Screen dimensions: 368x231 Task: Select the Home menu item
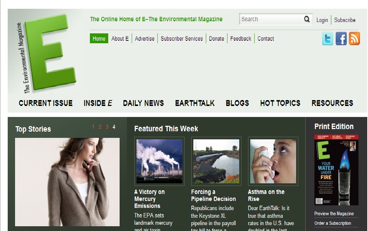click(x=99, y=38)
